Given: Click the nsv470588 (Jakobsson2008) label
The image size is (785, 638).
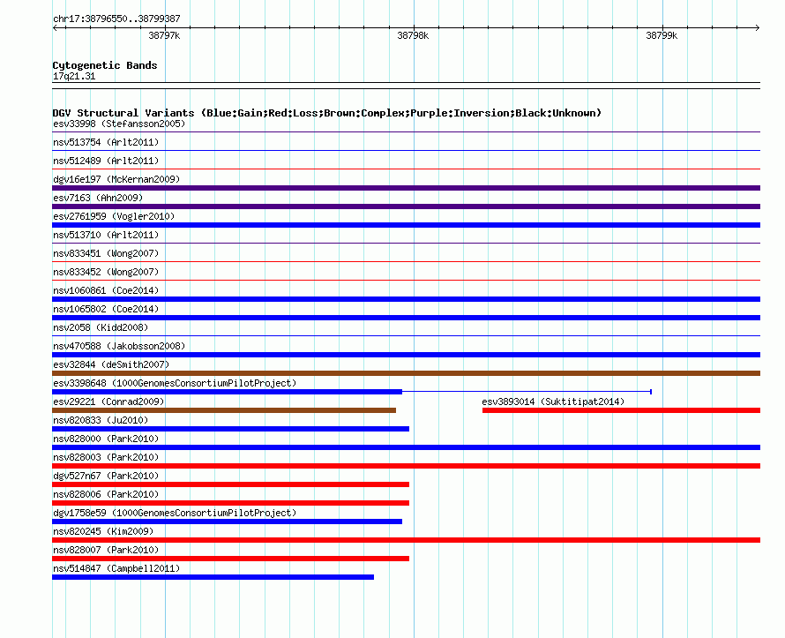Looking at the screenshot, I should (119, 346).
